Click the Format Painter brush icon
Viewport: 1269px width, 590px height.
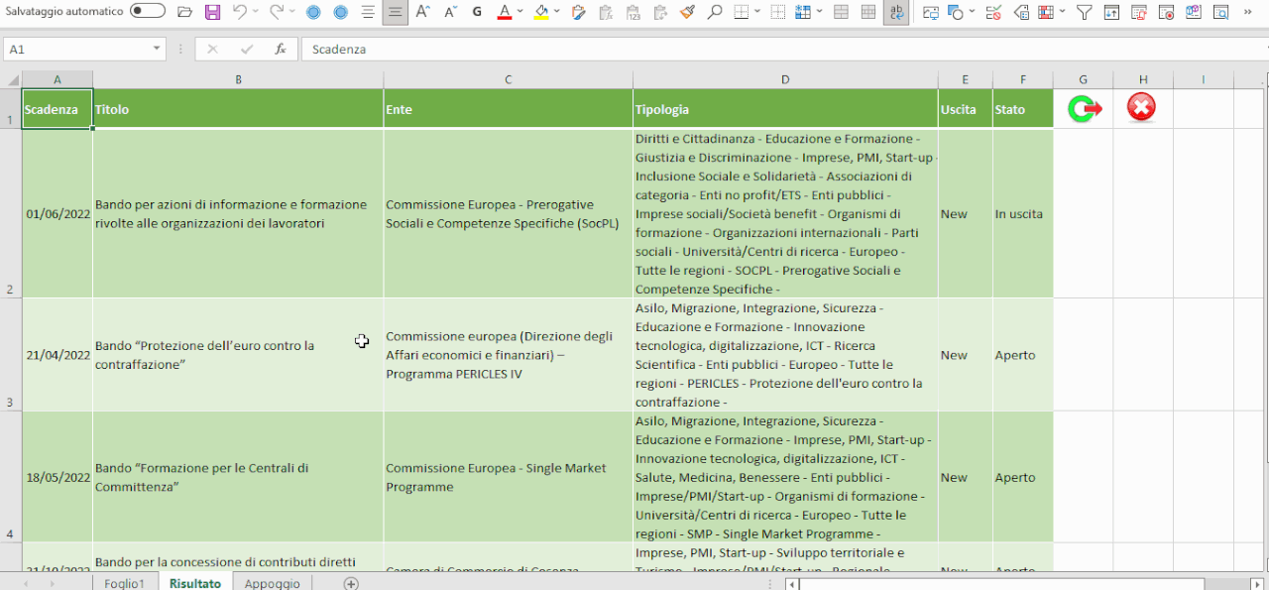(688, 12)
